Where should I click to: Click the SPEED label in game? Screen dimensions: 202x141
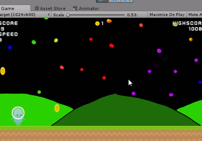[9, 34]
